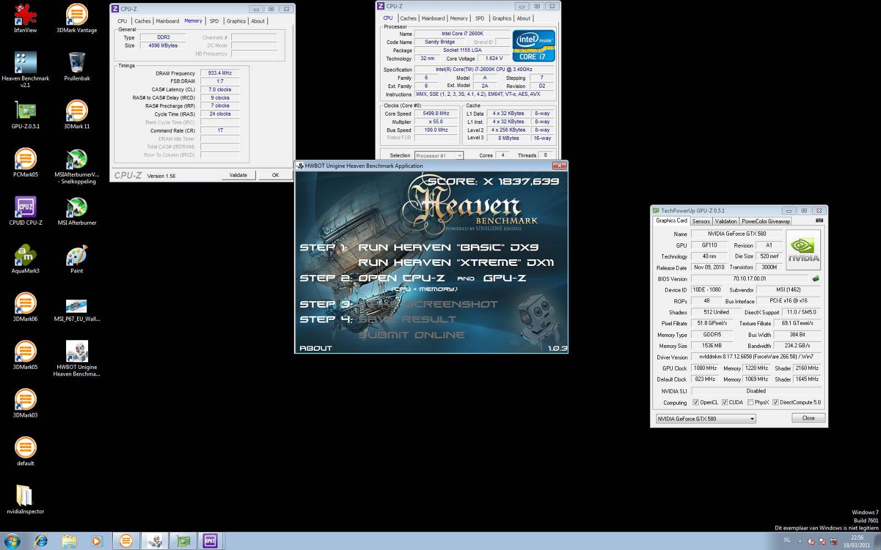Open the IrfanView desktop shortcut
881x550 pixels.
[x=25, y=18]
